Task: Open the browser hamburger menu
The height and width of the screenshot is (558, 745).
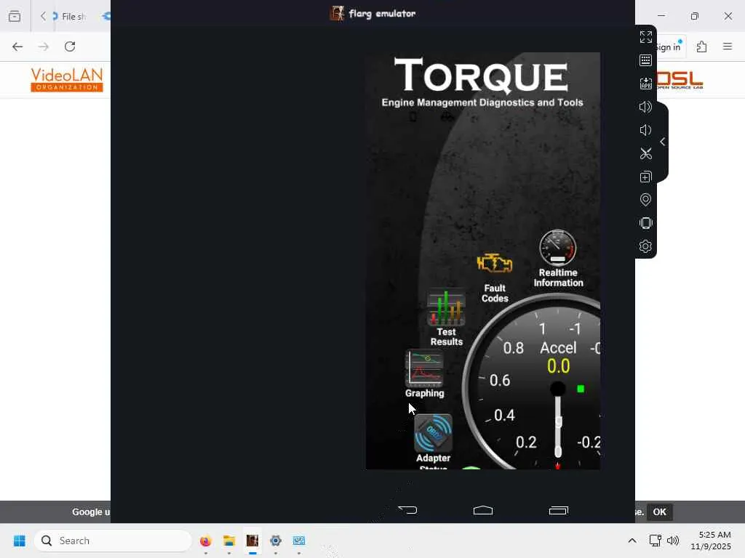Action: click(728, 46)
